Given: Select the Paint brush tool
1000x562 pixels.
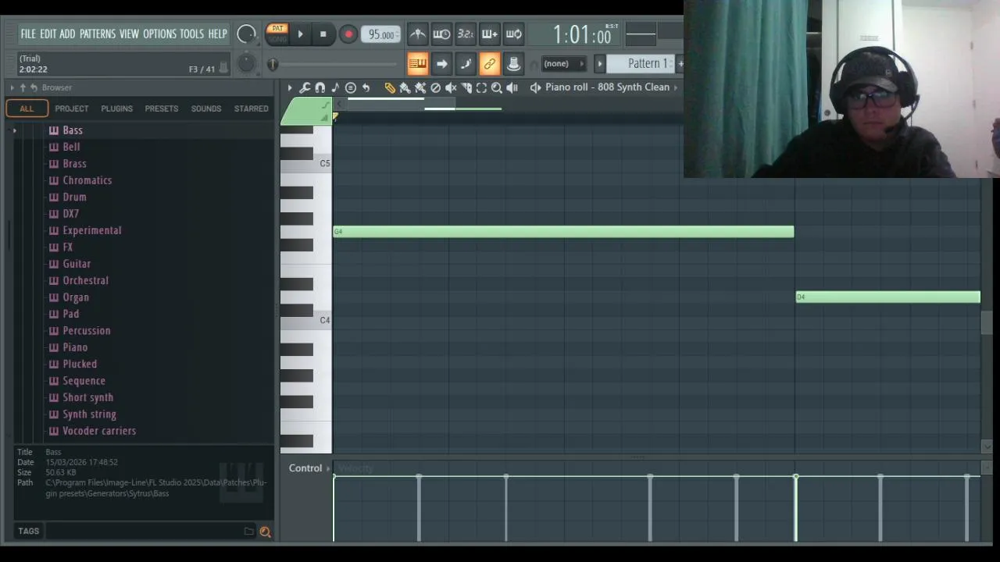Looking at the screenshot, I should tap(405, 87).
